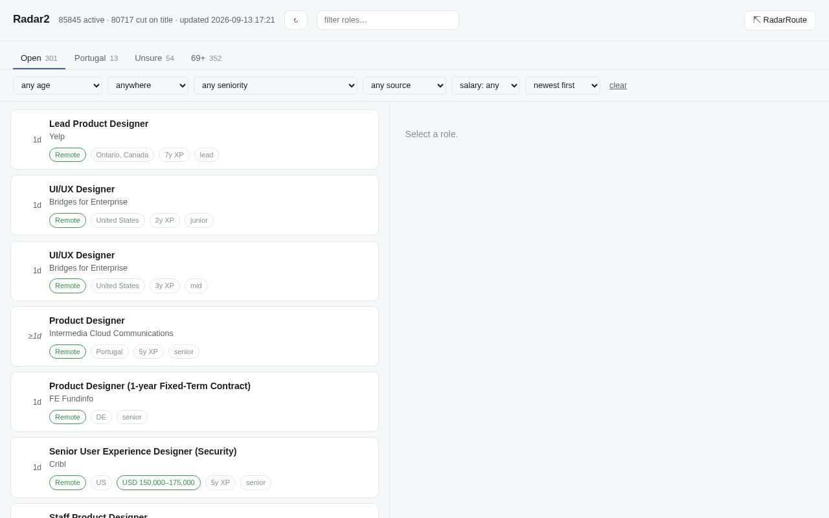Screen dimensions: 829x518
Task: Click the Radar2 app title
Action: pos(31,19)
